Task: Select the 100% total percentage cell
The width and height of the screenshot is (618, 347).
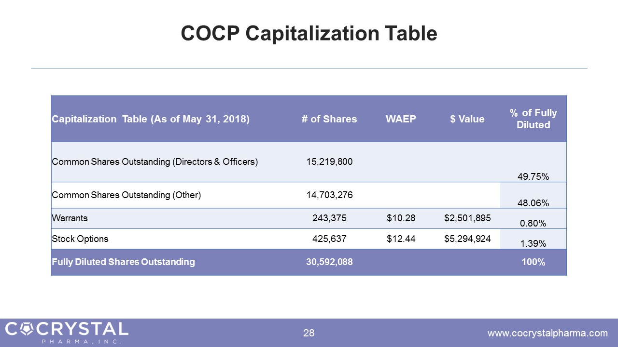Action: [x=533, y=262]
